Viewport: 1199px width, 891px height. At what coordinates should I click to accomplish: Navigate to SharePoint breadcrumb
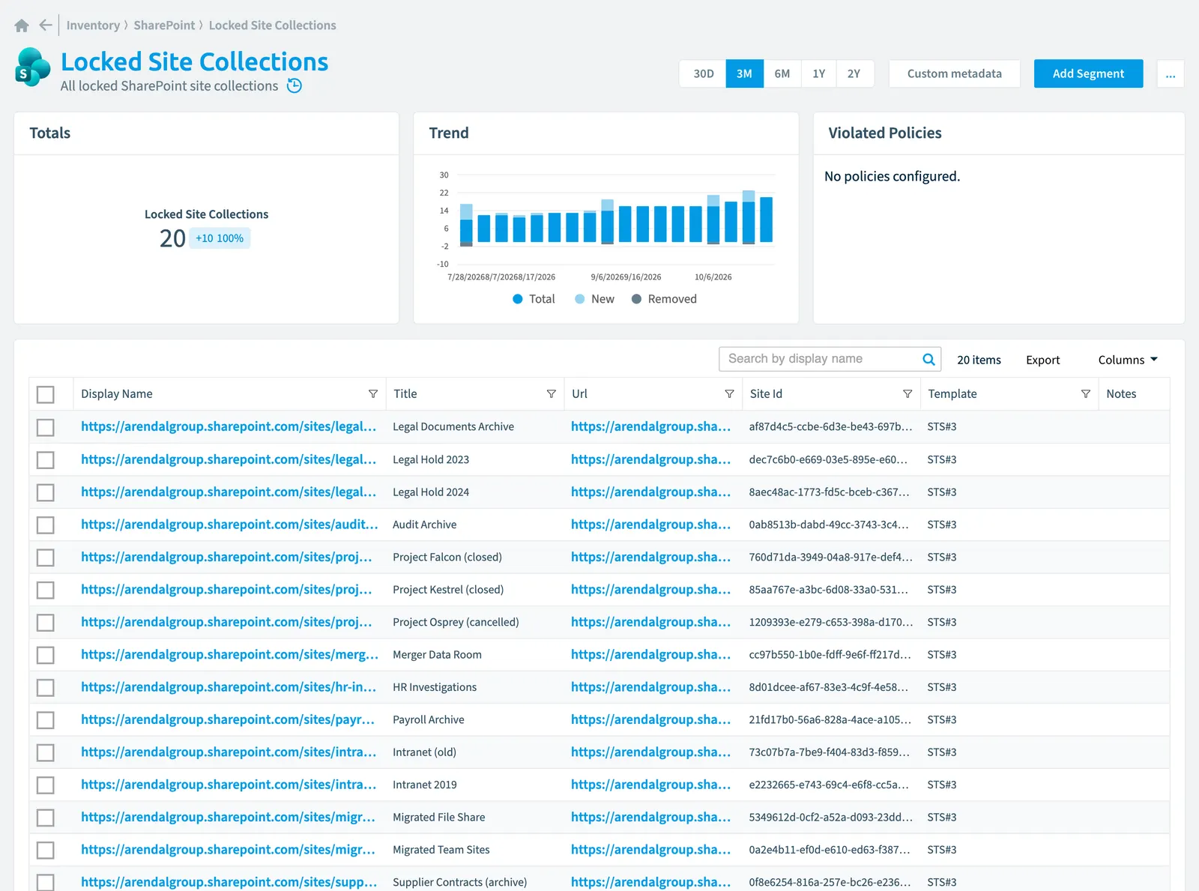[x=164, y=25]
